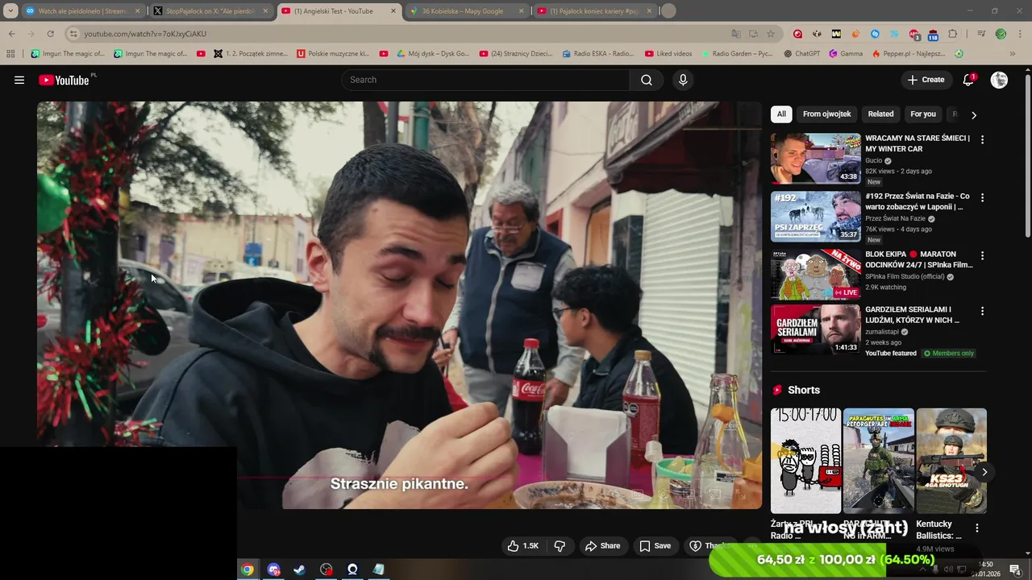
Task: Like the video with thumbs up
Action: pyautogui.click(x=522, y=546)
